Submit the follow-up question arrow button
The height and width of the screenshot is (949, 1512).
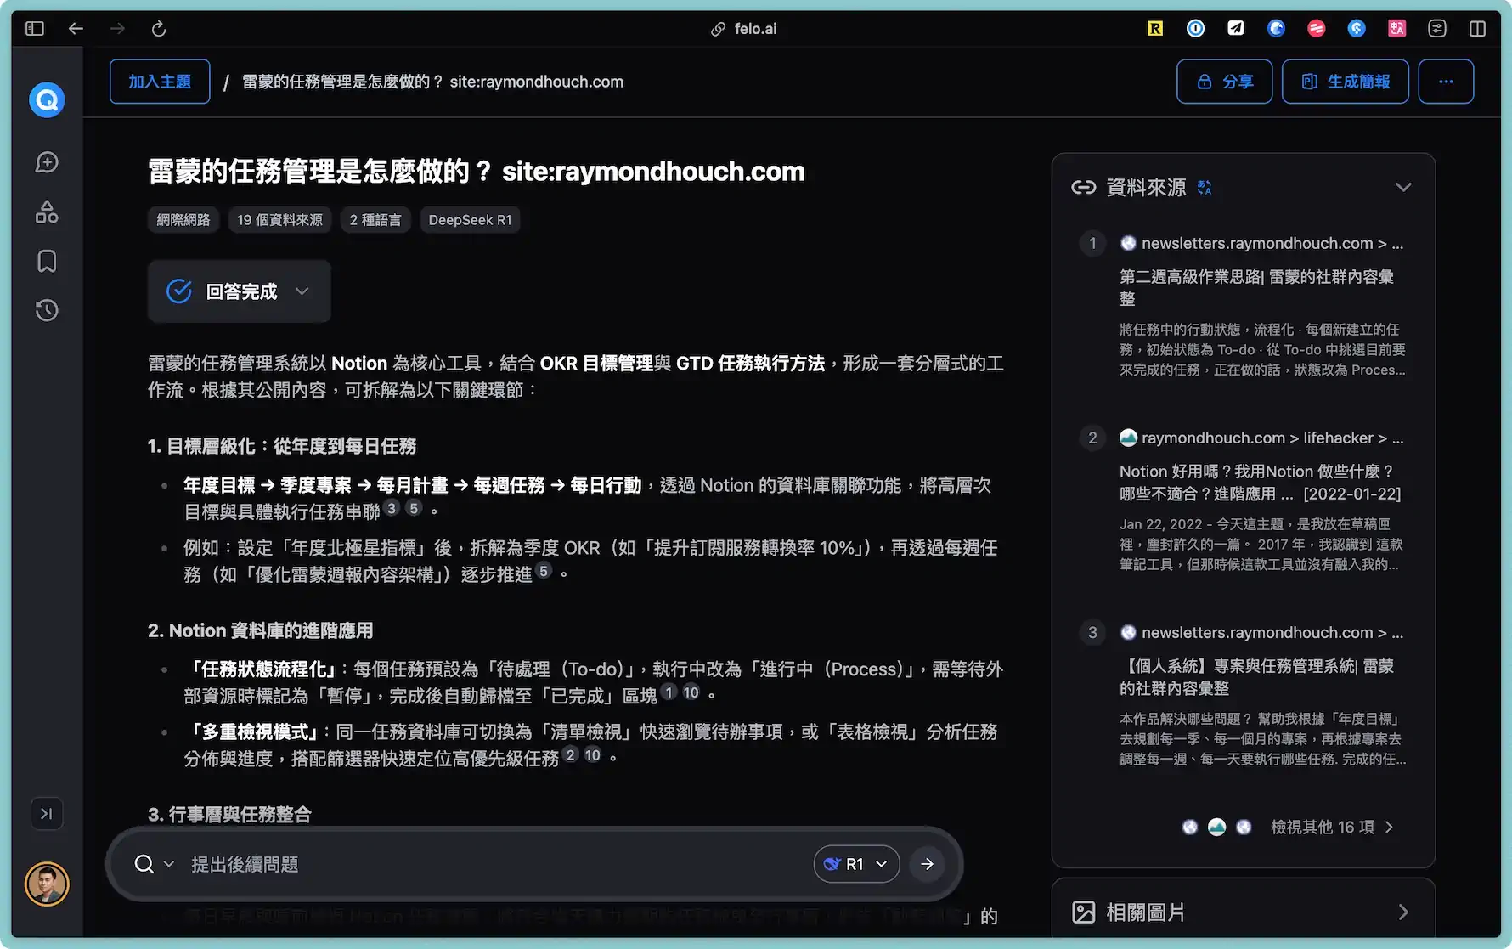point(927,864)
